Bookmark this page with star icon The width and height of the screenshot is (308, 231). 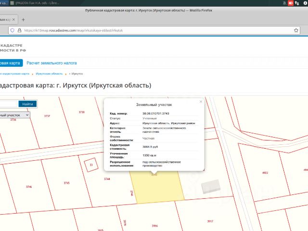click(x=296, y=30)
